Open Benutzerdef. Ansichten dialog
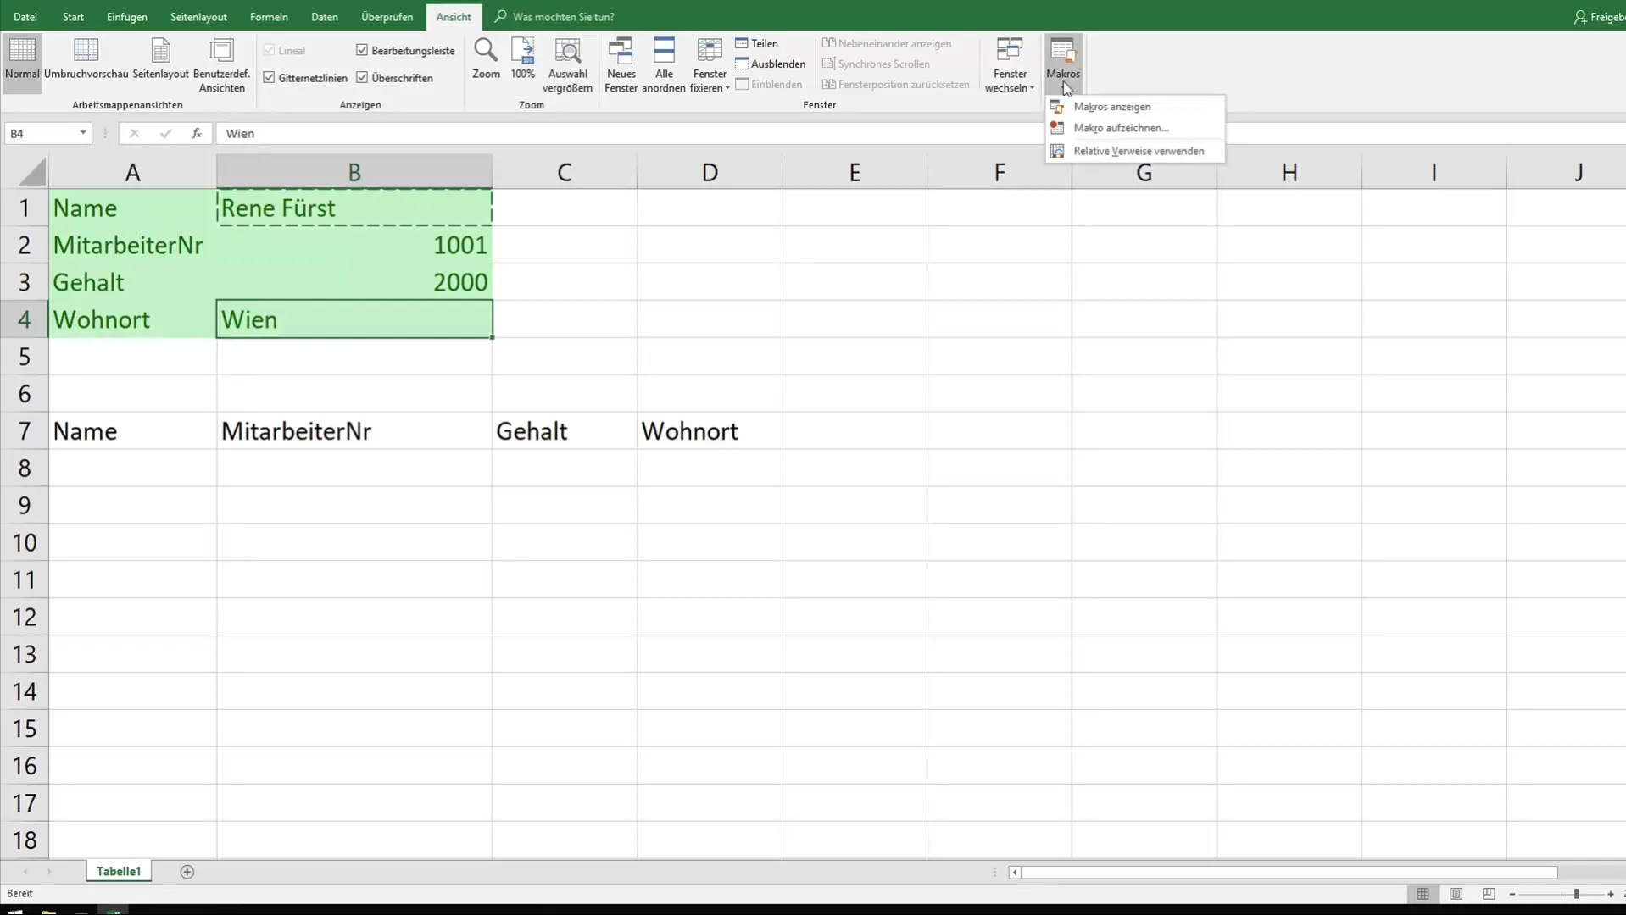 pyautogui.click(x=221, y=65)
